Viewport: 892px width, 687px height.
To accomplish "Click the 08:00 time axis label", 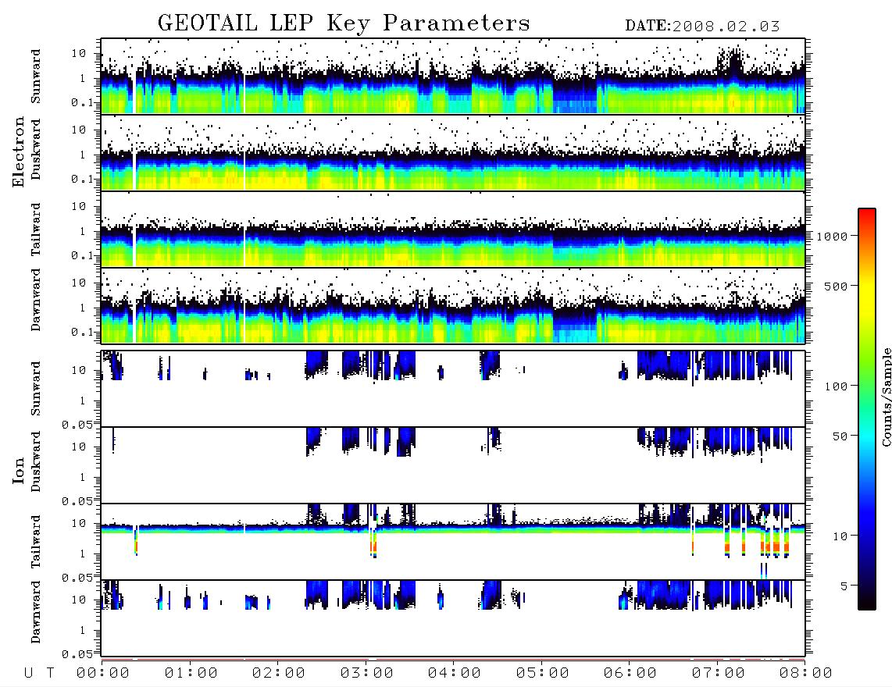I will coord(806,674).
